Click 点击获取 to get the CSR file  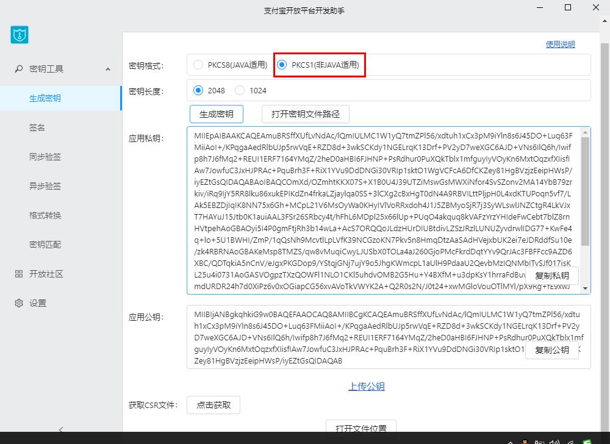(x=213, y=405)
